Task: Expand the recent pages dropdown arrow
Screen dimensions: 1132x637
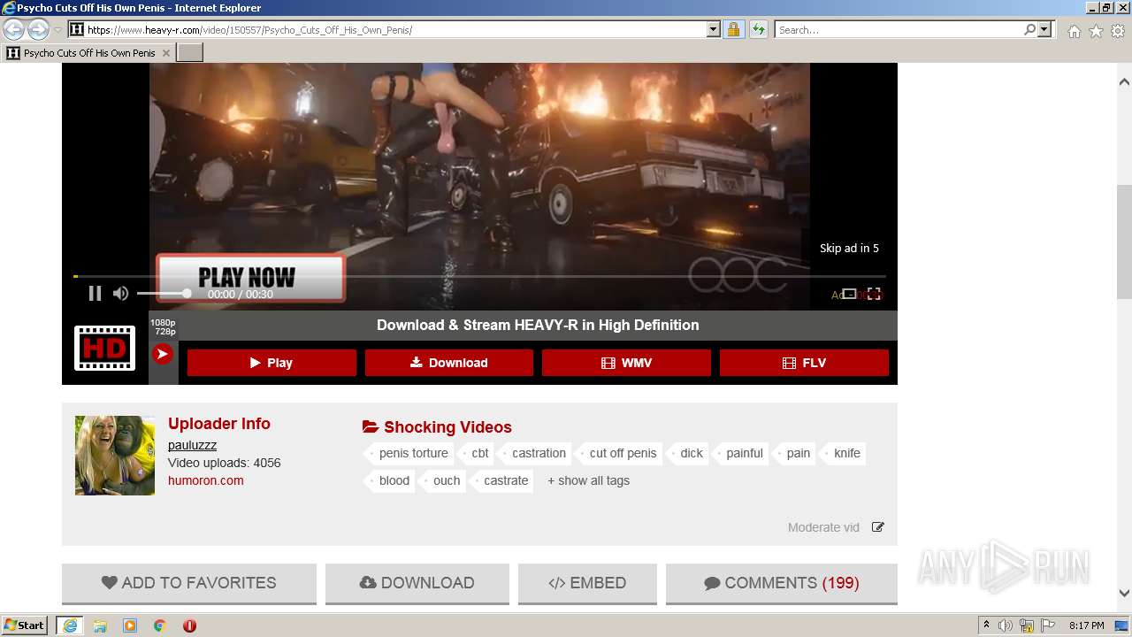Action: click(x=57, y=30)
